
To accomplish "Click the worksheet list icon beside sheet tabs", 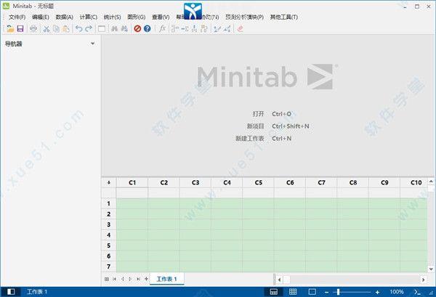I will (107, 279).
